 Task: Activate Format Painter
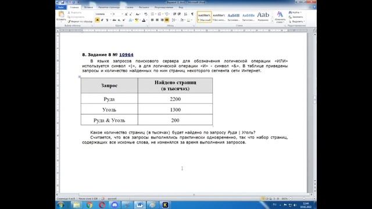click(x=80, y=21)
